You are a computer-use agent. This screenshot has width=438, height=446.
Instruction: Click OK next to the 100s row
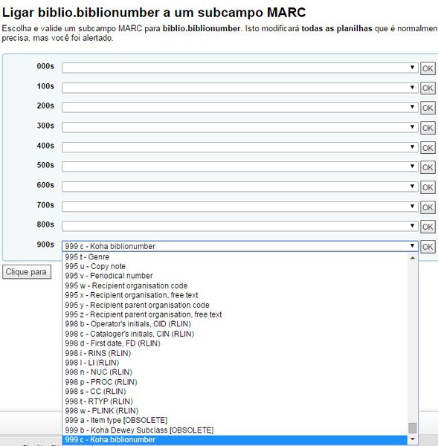(x=428, y=88)
